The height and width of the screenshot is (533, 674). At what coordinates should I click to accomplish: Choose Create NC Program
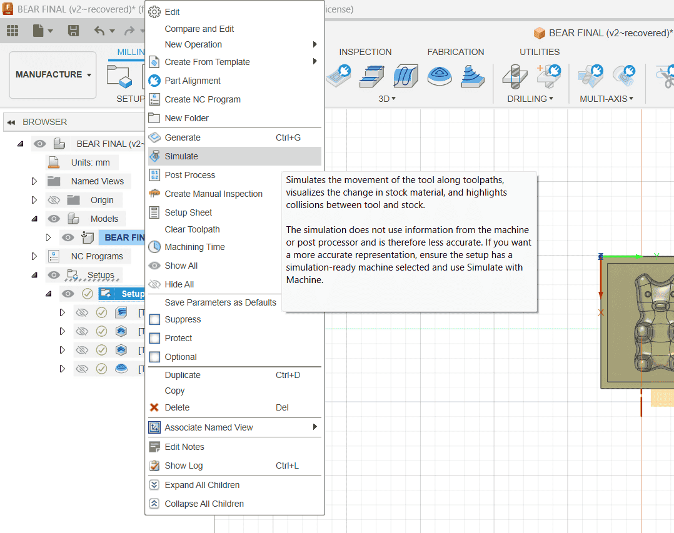point(234,99)
